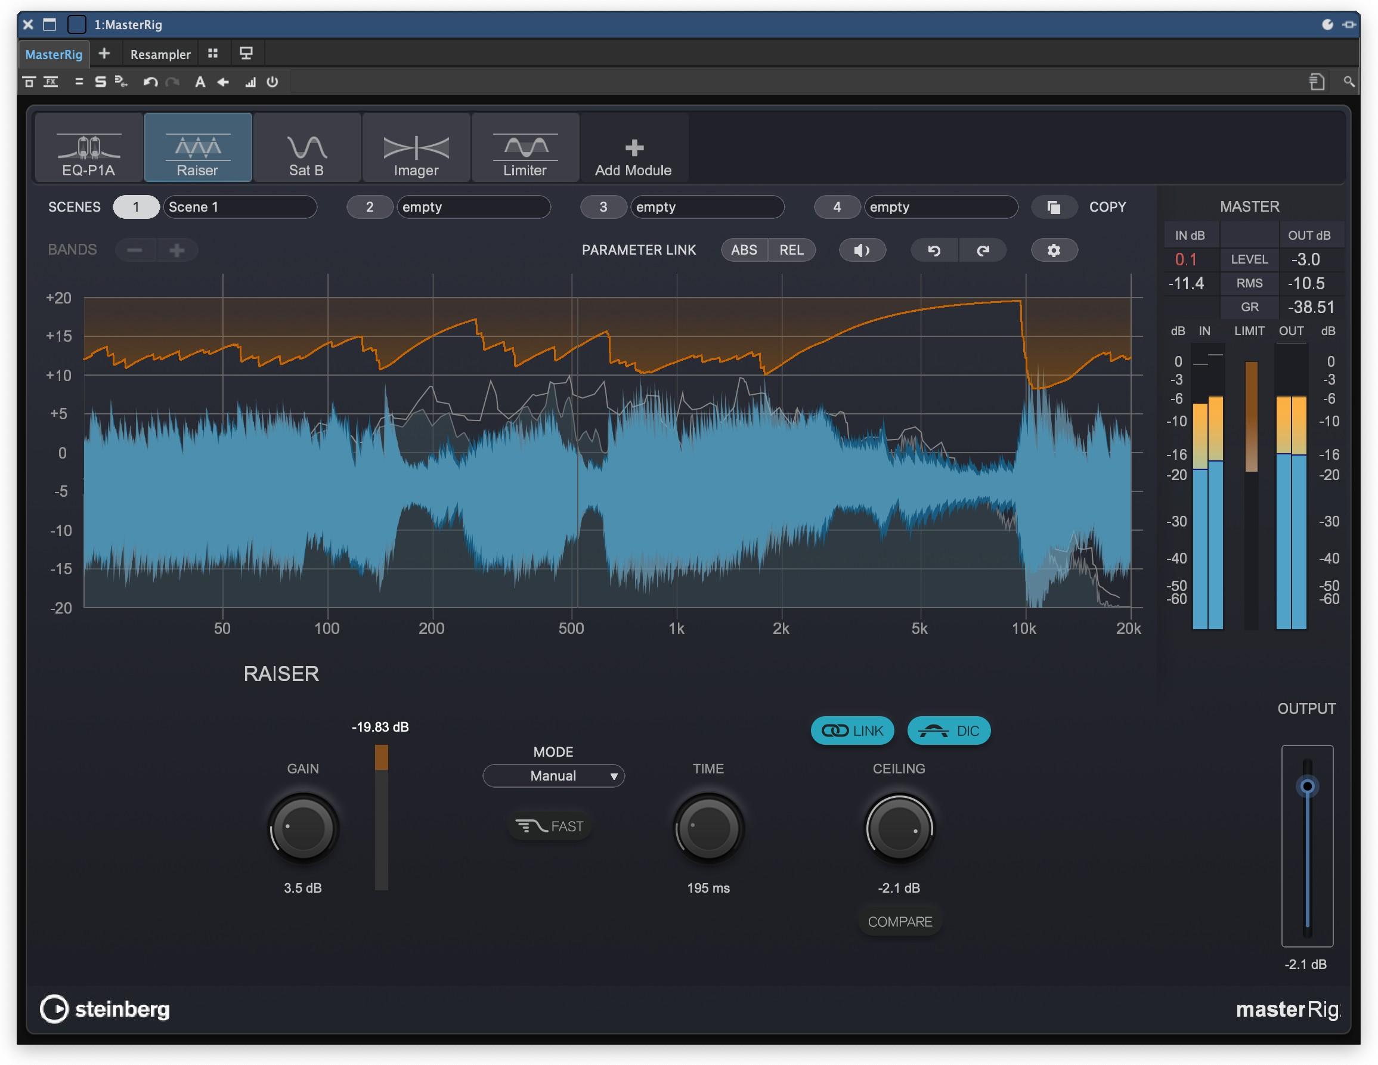This screenshot has height=1065, width=1378.
Task: Open the Imager module
Action: [416, 148]
